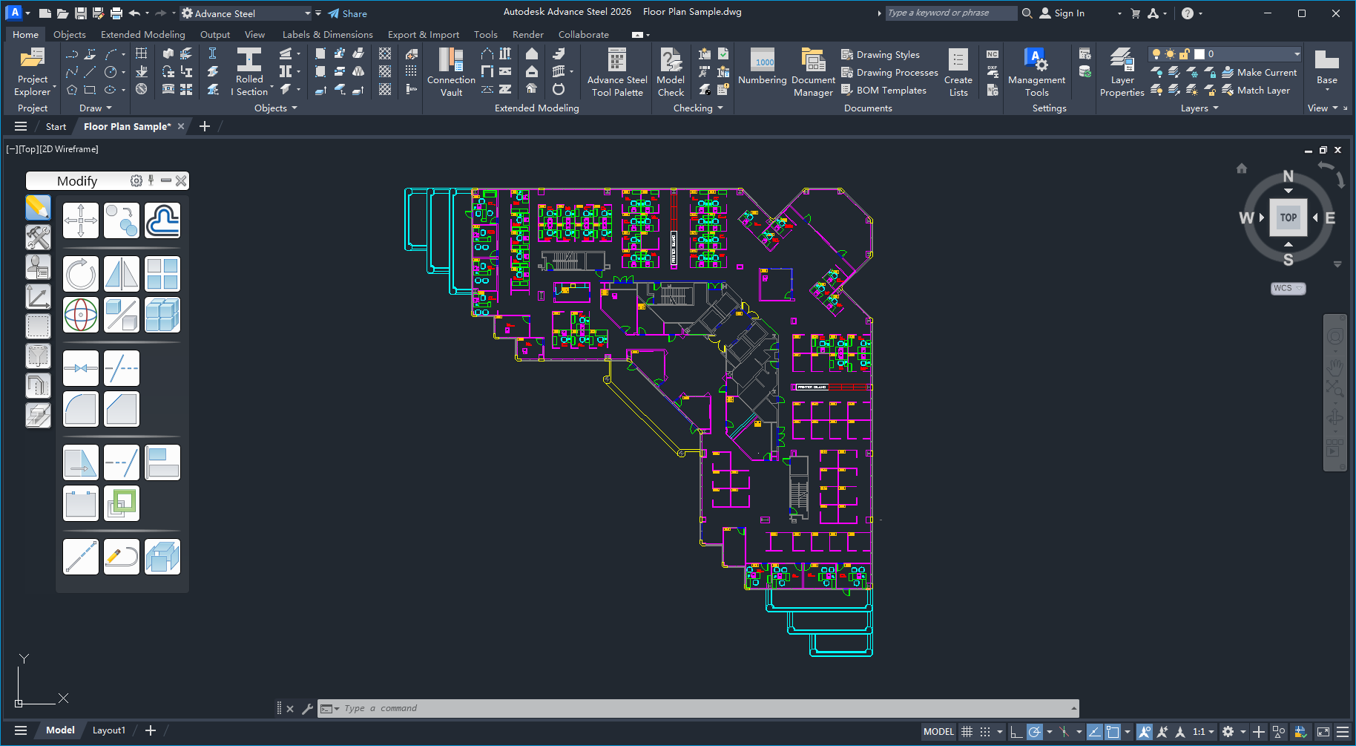Toggle Clean Screen icon in status bar
The width and height of the screenshot is (1356, 746).
click(1323, 731)
